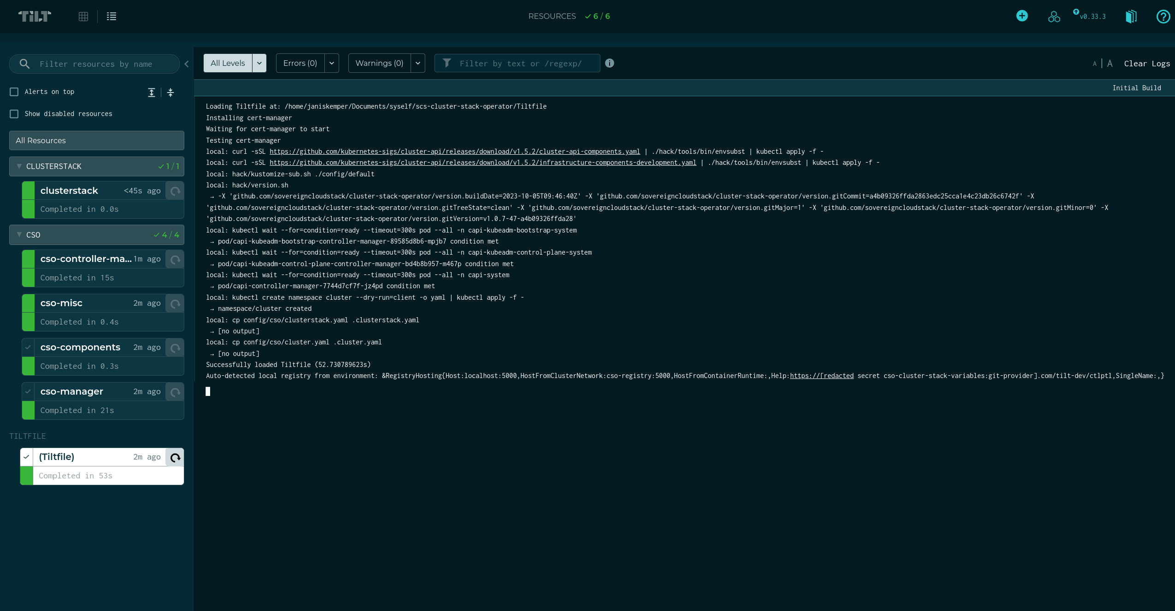Trigger update for cso-controller-manager resource
Image resolution: width=1175 pixels, height=611 pixels.
click(x=175, y=259)
